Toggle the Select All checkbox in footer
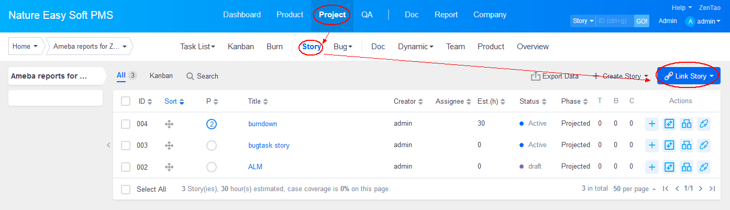The height and width of the screenshot is (210, 730). pyautogui.click(x=126, y=189)
